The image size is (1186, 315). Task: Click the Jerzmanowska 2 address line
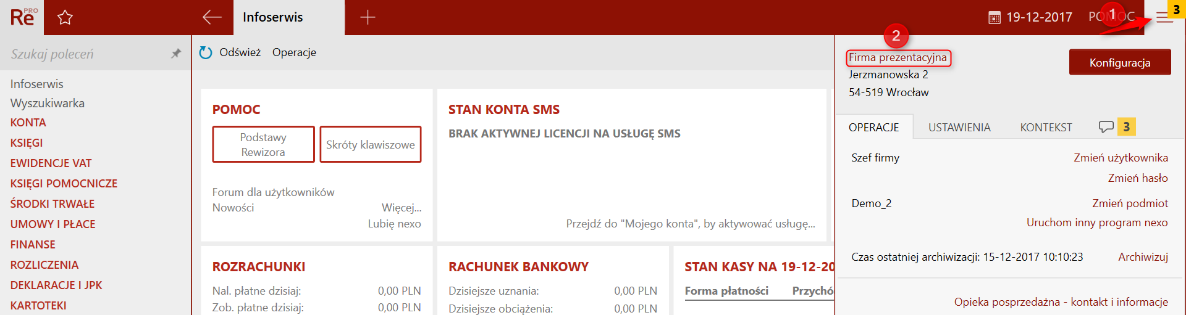tap(888, 75)
